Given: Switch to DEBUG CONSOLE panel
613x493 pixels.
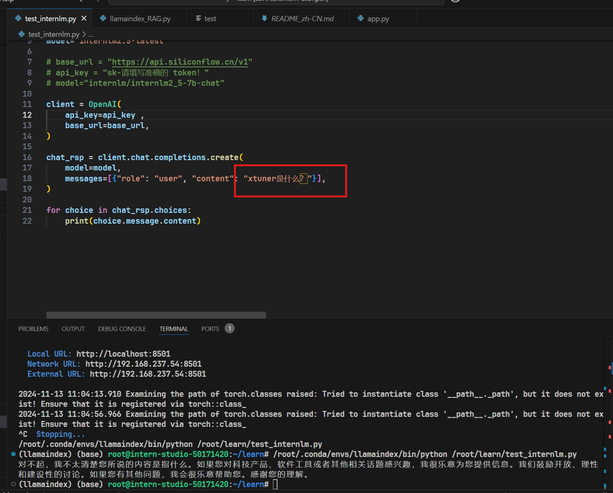Looking at the screenshot, I should pos(122,329).
